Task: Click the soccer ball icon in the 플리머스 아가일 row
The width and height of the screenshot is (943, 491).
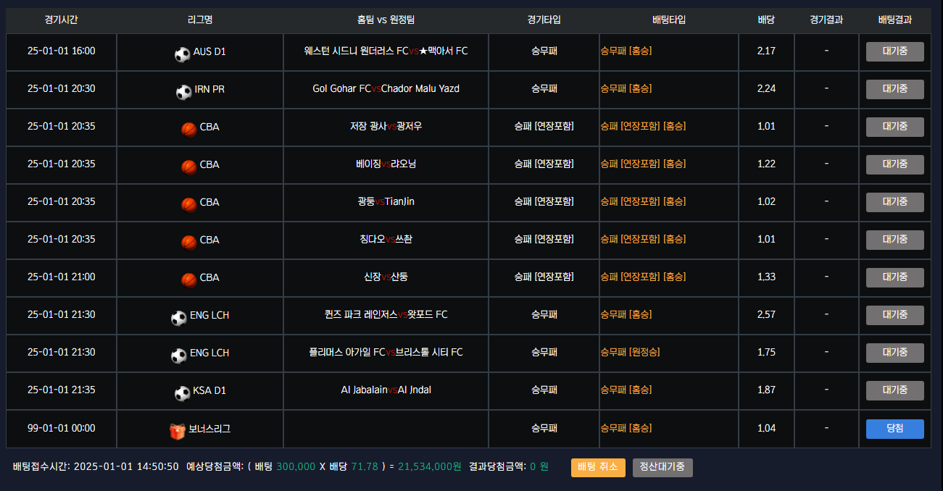Action: pos(179,355)
